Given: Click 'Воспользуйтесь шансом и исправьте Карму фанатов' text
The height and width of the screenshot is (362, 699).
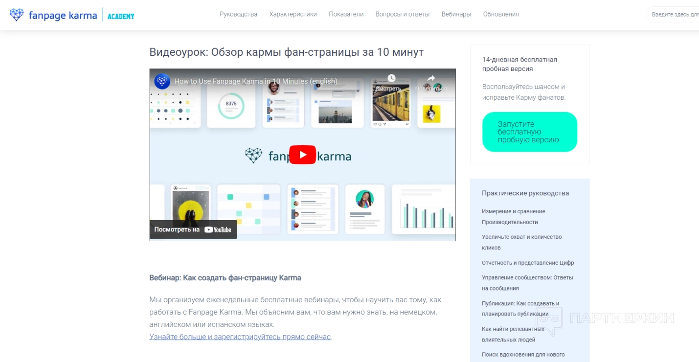Looking at the screenshot, I should pyautogui.click(x=524, y=92).
